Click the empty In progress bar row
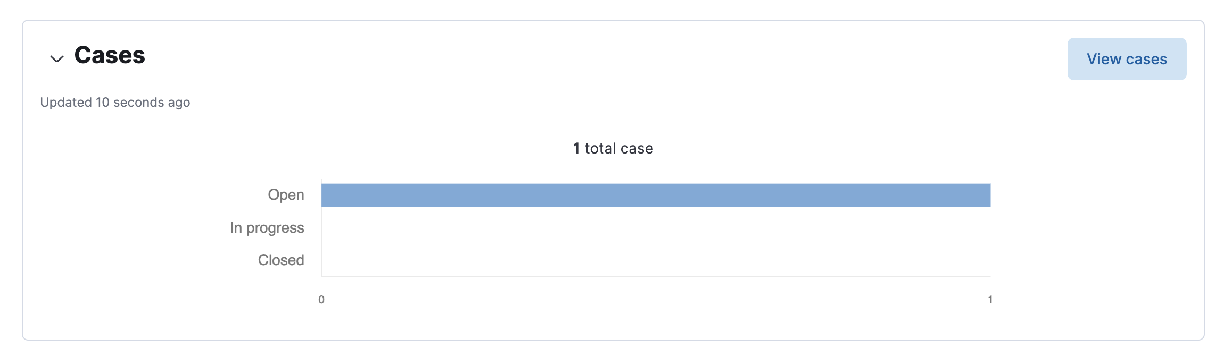 click(x=655, y=227)
